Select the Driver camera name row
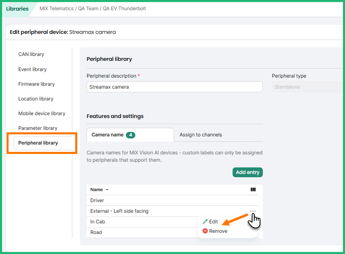The width and height of the screenshot is (345, 254). click(97, 201)
